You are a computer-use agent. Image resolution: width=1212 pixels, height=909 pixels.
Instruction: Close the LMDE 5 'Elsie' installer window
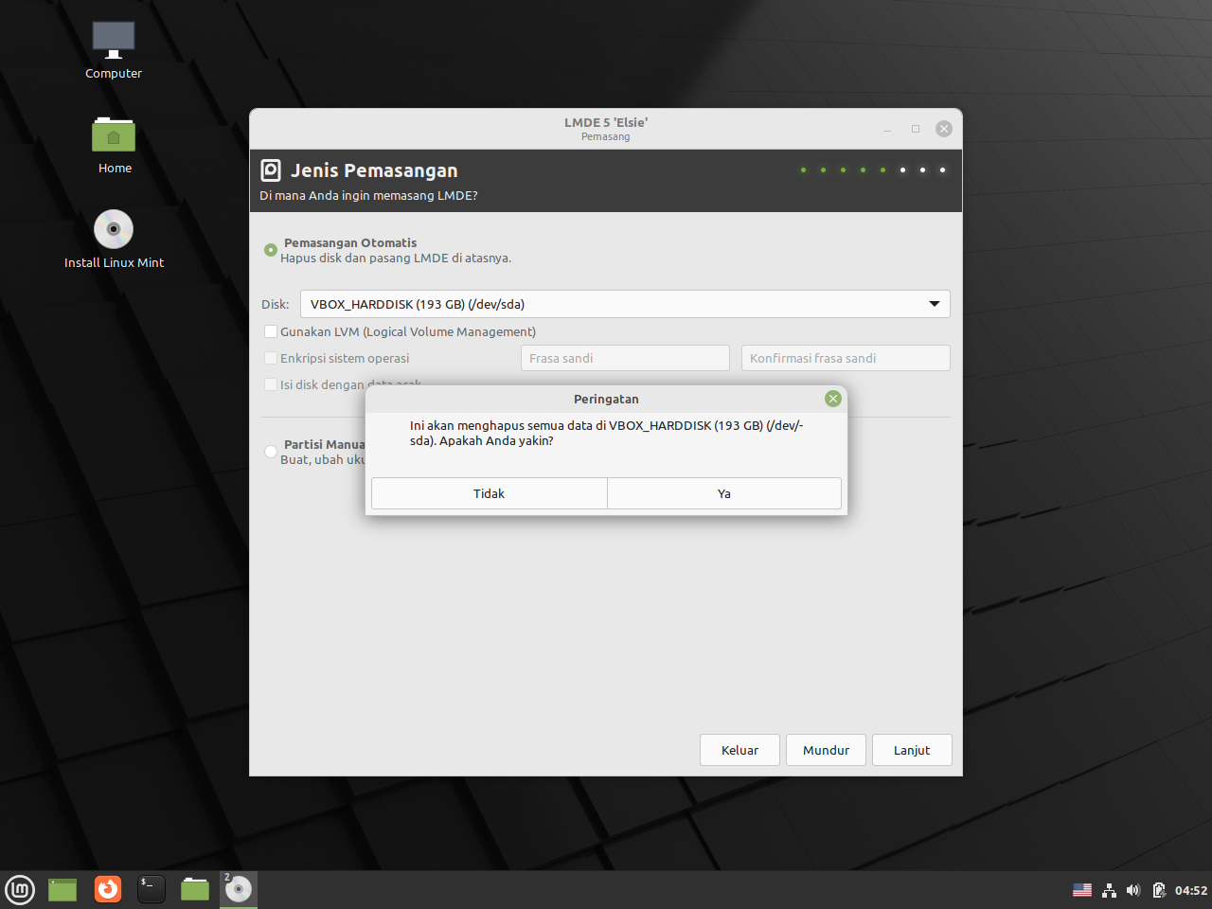(x=944, y=129)
